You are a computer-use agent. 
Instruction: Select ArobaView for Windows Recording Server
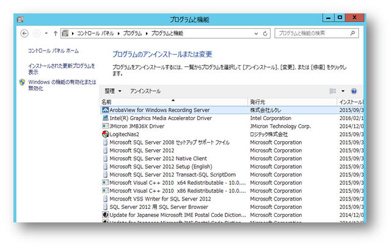coord(160,110)
